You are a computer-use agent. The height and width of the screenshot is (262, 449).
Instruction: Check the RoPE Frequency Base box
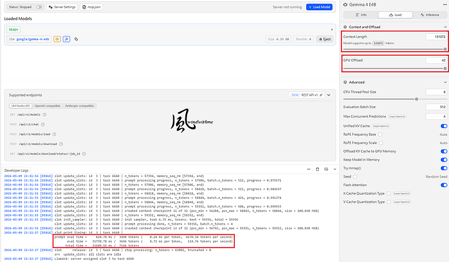pos(380,134)
